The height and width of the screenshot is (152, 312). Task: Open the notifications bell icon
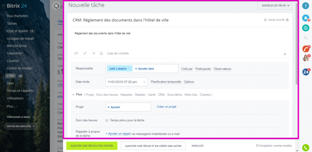click(306, 18)
